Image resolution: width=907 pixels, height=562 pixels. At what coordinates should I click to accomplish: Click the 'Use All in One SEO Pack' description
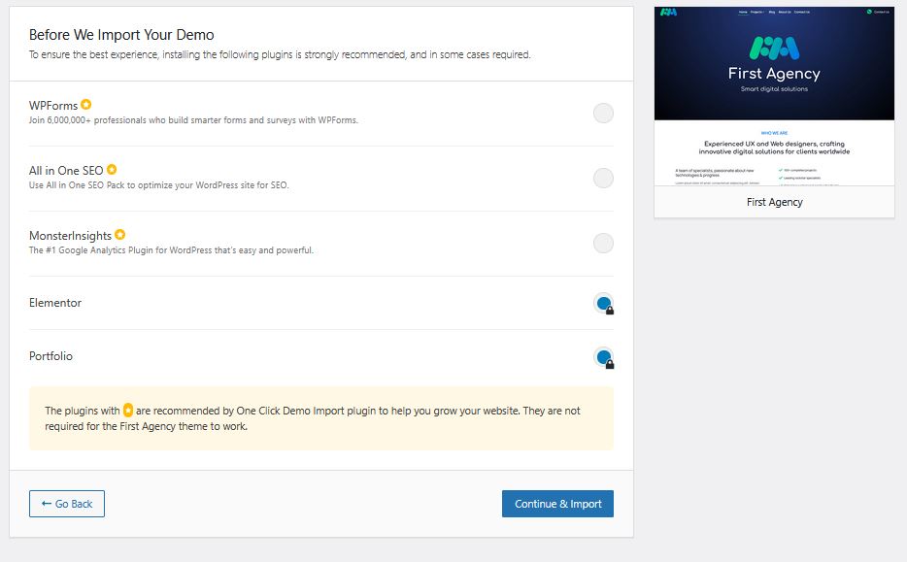[x=158, y=185]
